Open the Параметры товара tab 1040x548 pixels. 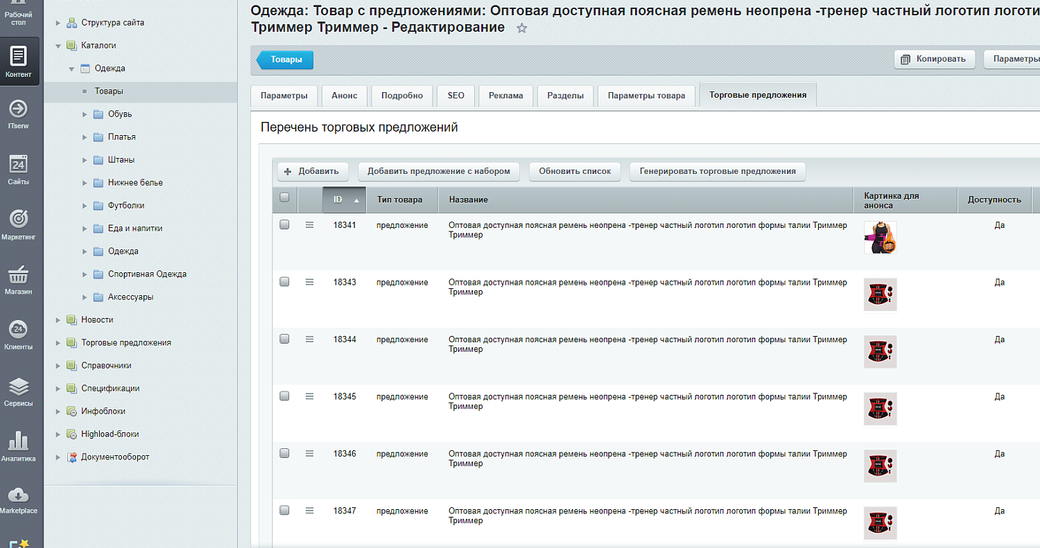[646, 96]
